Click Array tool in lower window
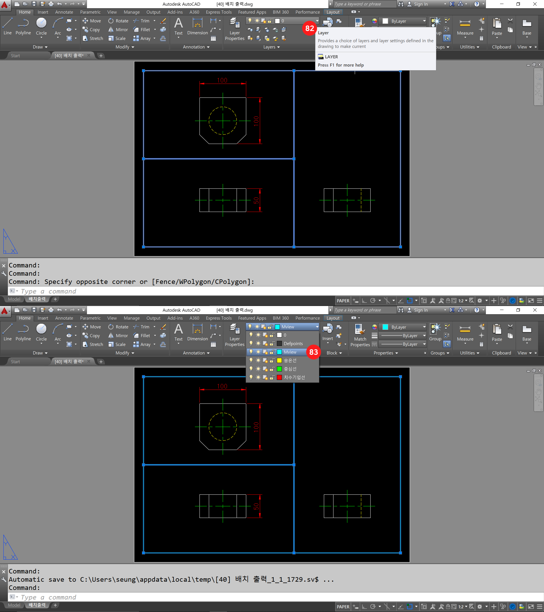 point(142,344)
